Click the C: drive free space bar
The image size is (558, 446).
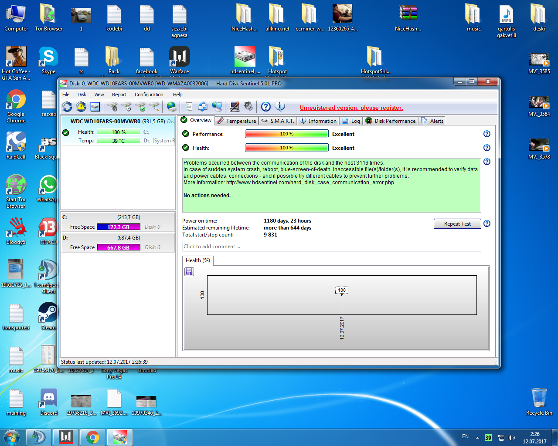point(118,227)
